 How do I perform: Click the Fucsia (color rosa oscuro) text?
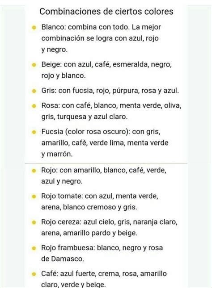click(x=85, y=132)
